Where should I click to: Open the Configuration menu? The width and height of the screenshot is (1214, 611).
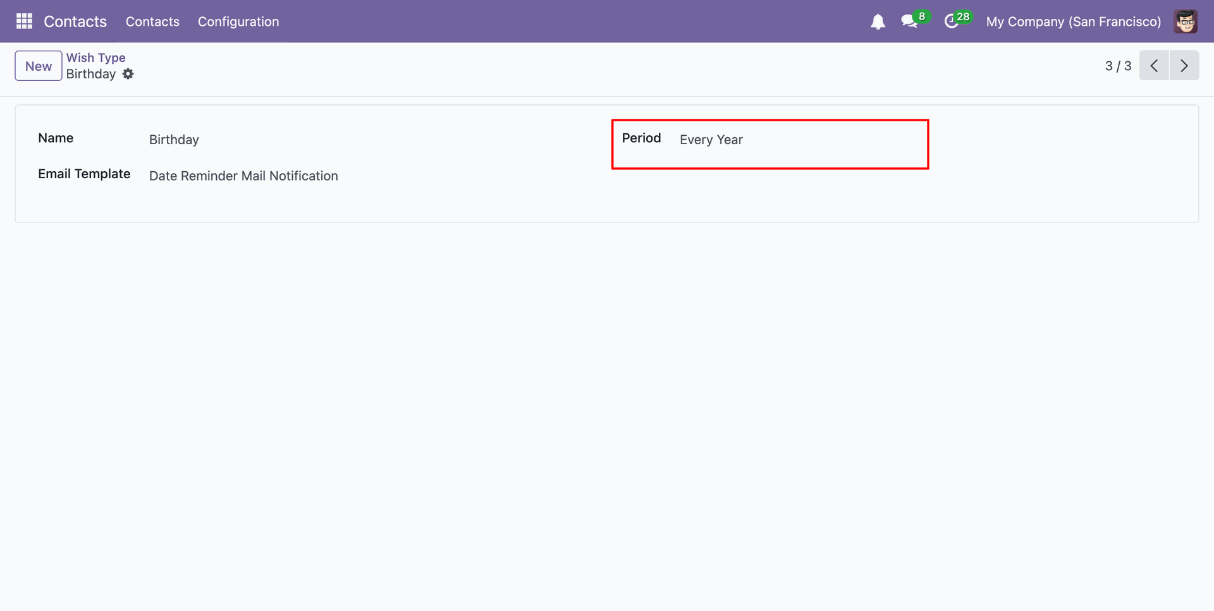238,21
